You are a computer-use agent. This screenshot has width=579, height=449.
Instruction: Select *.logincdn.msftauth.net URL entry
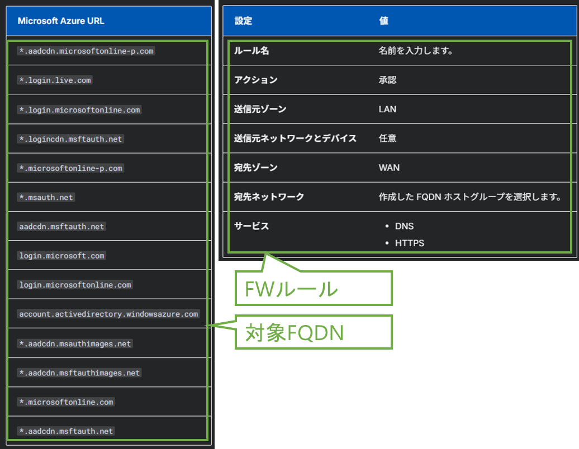click(x=70, y=138)
